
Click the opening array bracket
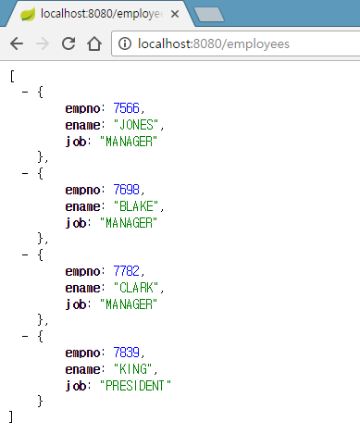[12, 76]
